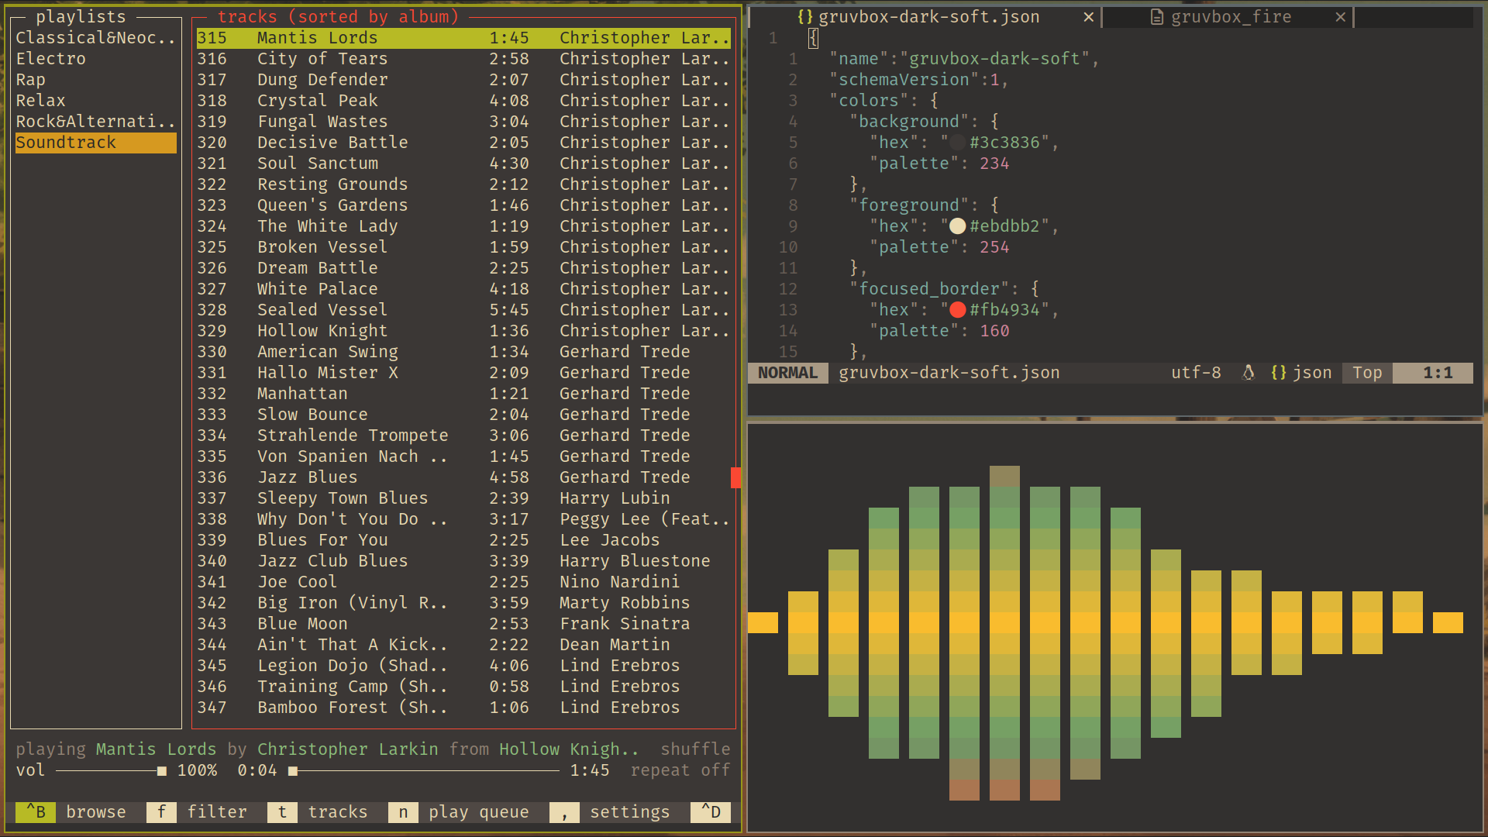The width and height of the screenshot is (1488, 837).
Task: Toggle repeat from off to on
Action: (680, 770)
